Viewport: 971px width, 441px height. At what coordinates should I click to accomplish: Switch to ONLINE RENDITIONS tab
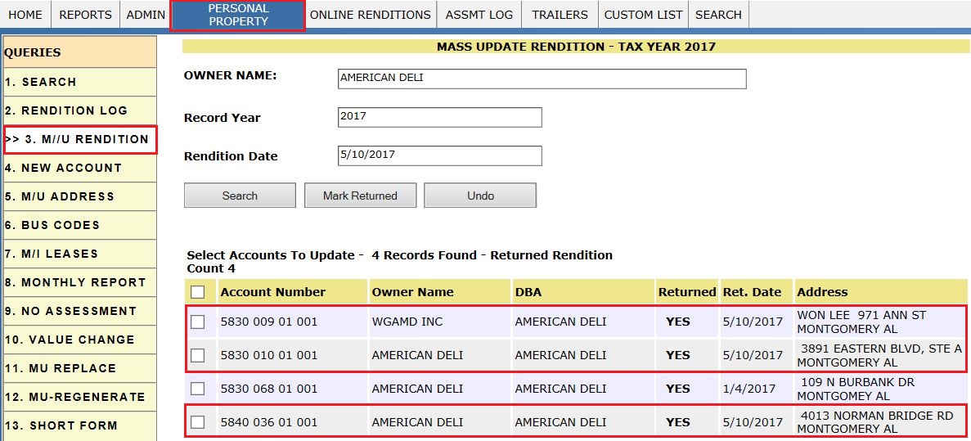[x=371, y=14]
